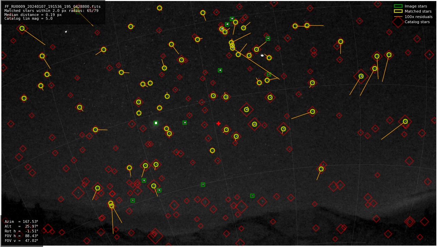Image resolution: width=437 pixels, height=247 pixels.
Task: Click the 'Image stars' legend label
Action: 416,6
